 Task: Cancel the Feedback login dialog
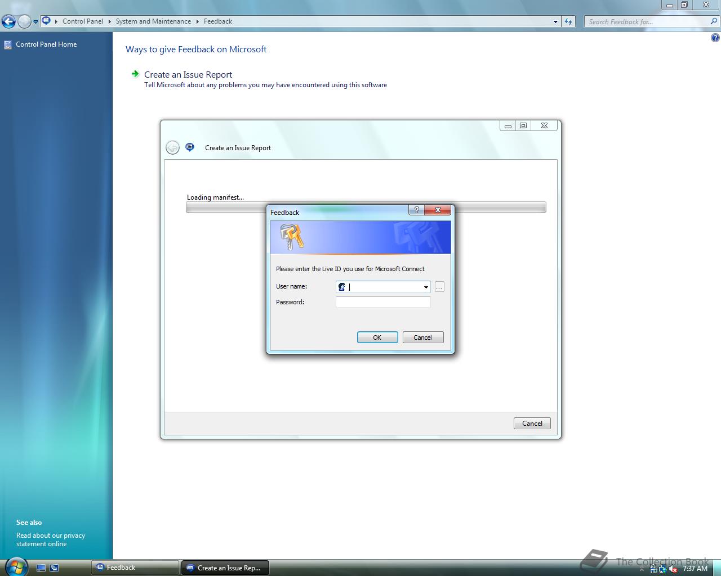click(x=423, y=337)
